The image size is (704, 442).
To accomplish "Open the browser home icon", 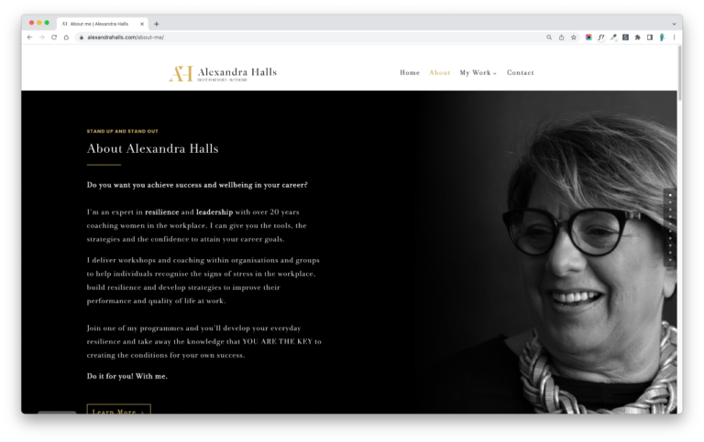I will pyautogui.click(x=66, y=38).
